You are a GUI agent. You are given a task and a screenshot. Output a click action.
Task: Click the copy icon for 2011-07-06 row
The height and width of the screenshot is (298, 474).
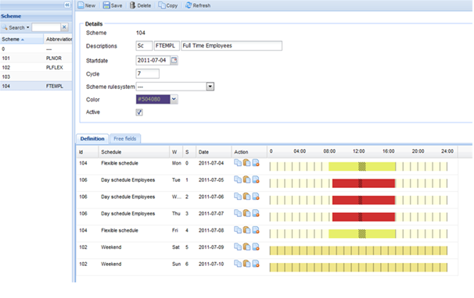(238, 197)
